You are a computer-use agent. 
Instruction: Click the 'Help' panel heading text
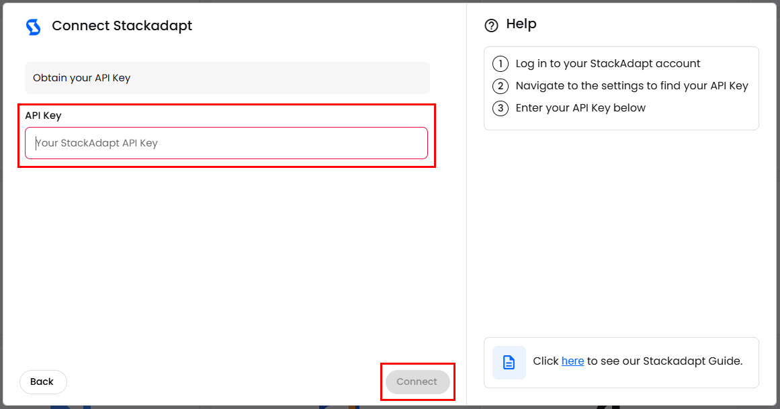(521, 24)
